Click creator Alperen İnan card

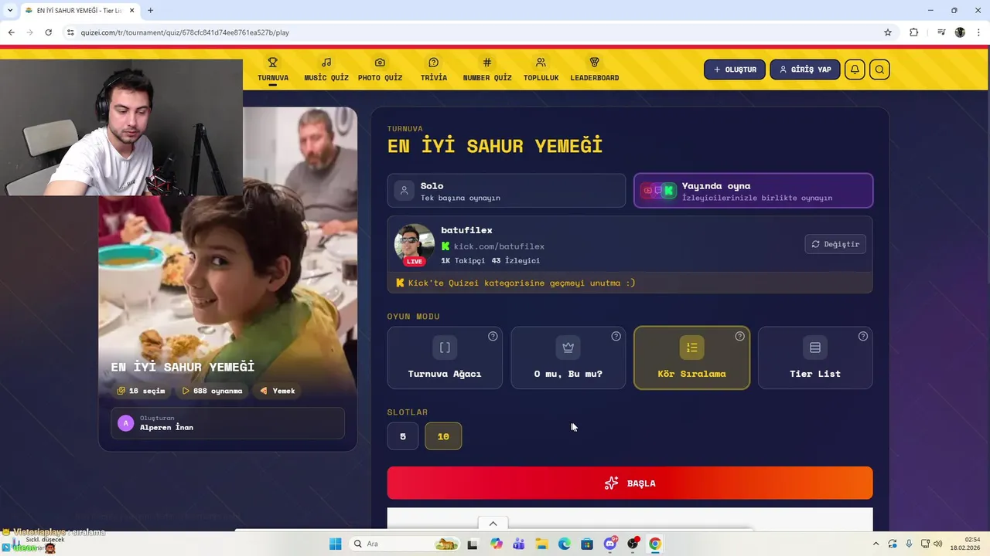(228, 423)
